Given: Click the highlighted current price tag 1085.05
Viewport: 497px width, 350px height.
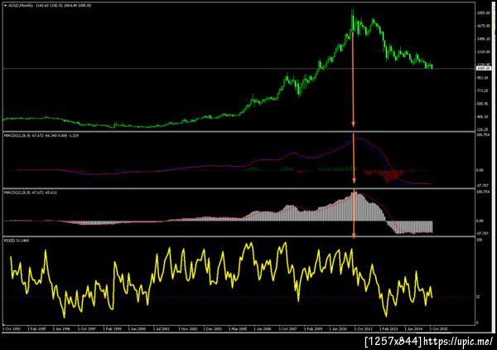Looking at the screenshot, I should [484, 68].
